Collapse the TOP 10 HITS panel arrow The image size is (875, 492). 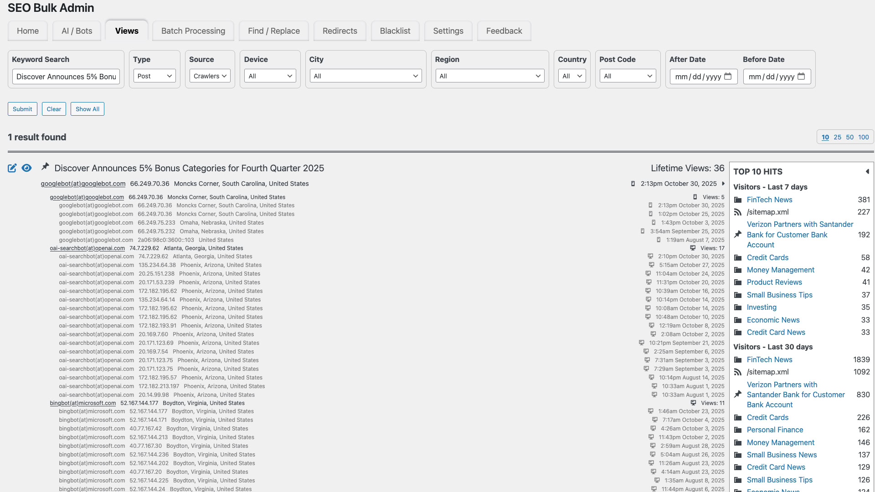[x=867, y=171]
